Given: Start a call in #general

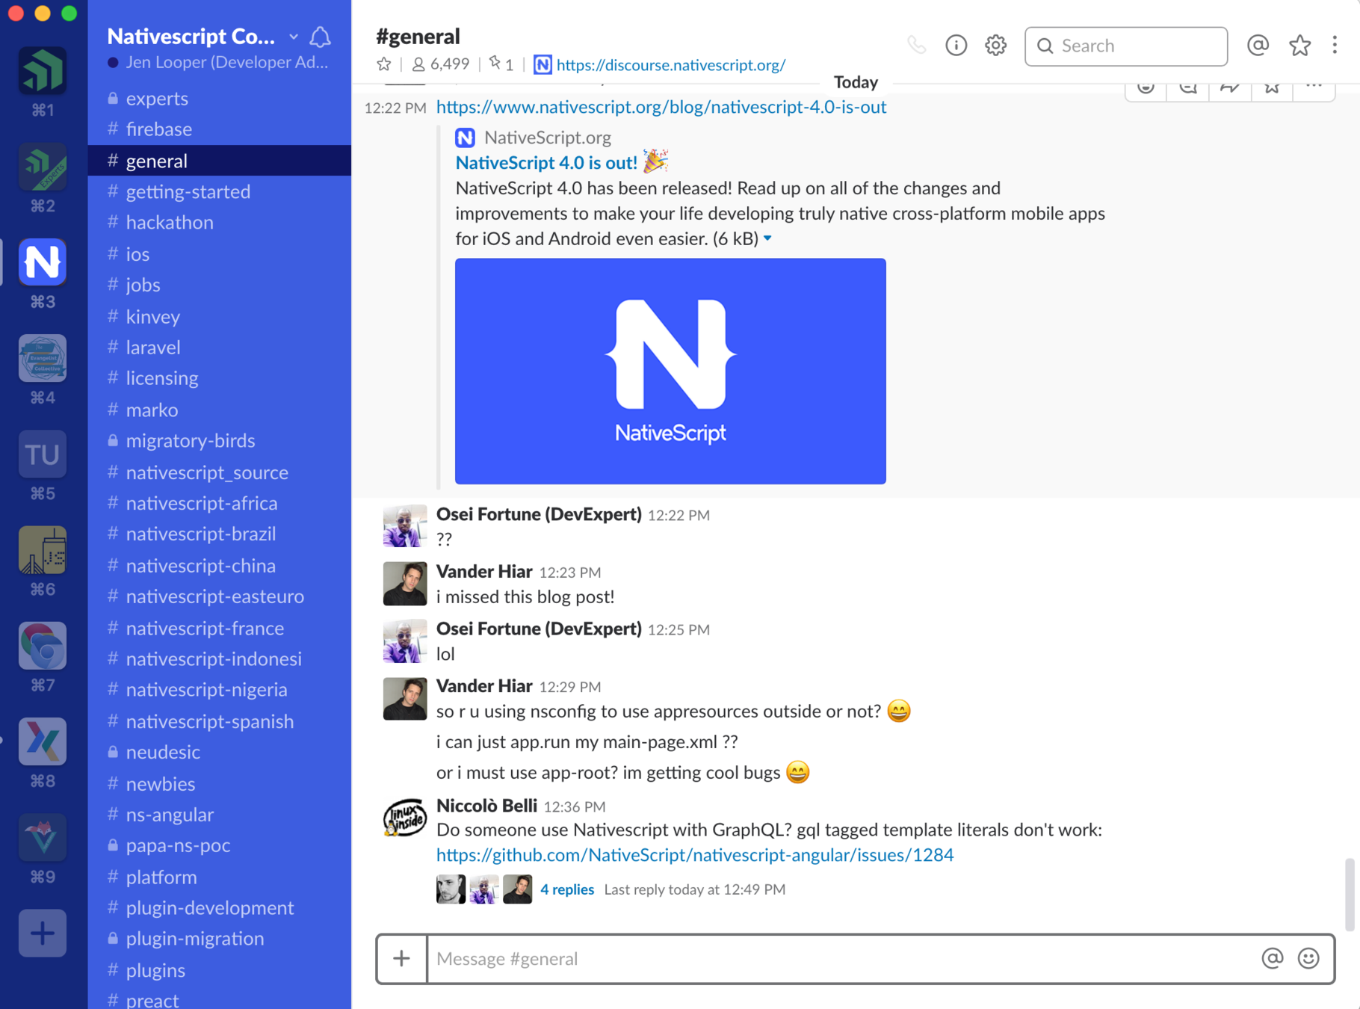Looking at the screenshot, I should coord(916,46).
